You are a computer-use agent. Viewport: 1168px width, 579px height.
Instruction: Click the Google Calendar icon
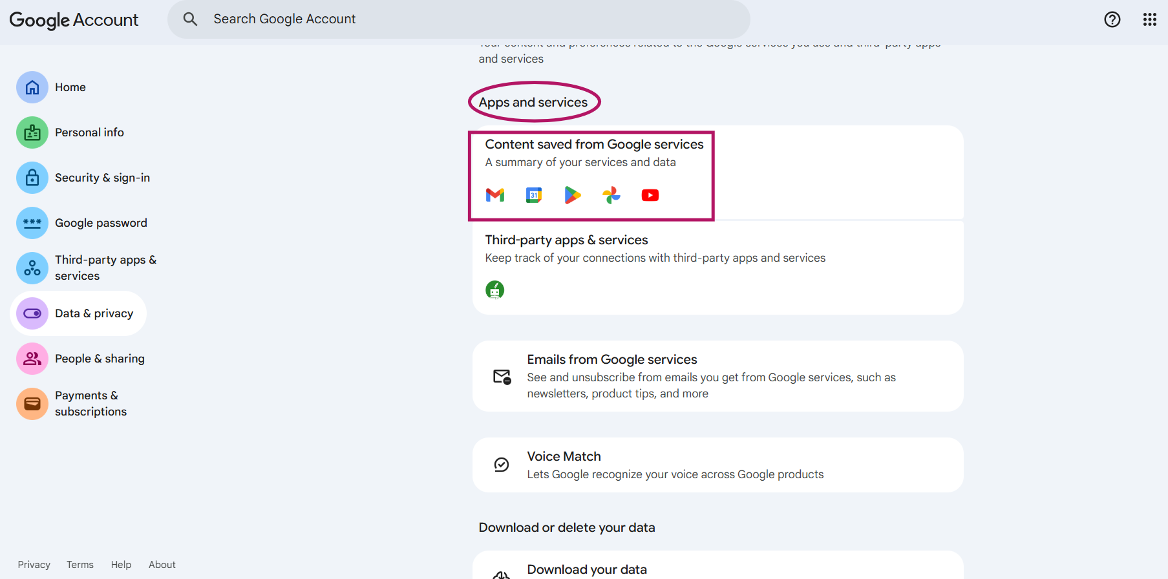(534, 195)
